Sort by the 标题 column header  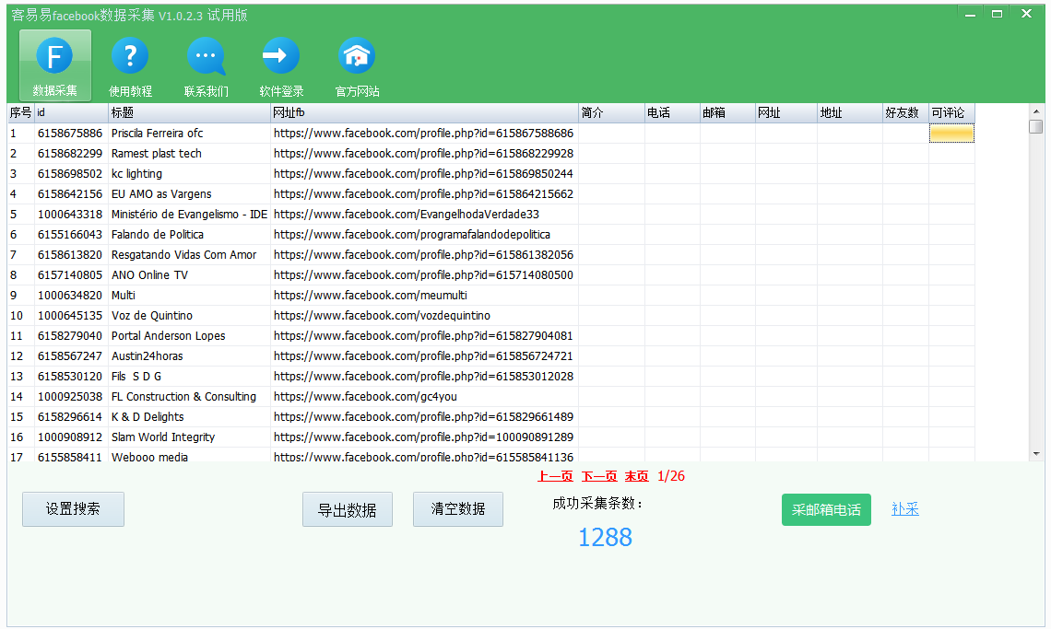189,112
